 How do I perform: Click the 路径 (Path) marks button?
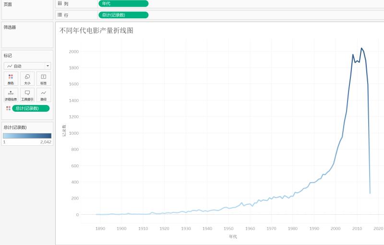[43, 95]
